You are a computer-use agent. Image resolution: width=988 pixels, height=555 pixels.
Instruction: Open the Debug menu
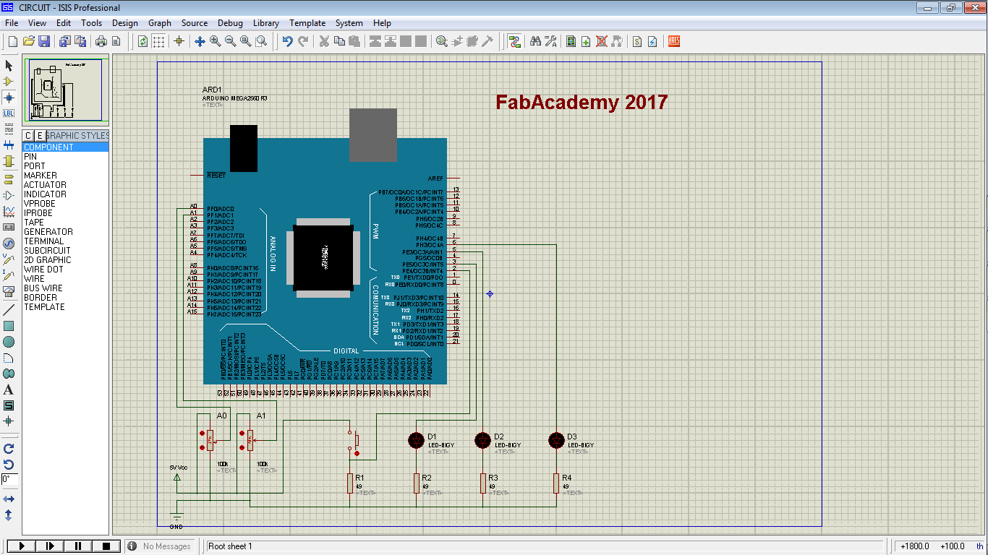pos(230,23)
